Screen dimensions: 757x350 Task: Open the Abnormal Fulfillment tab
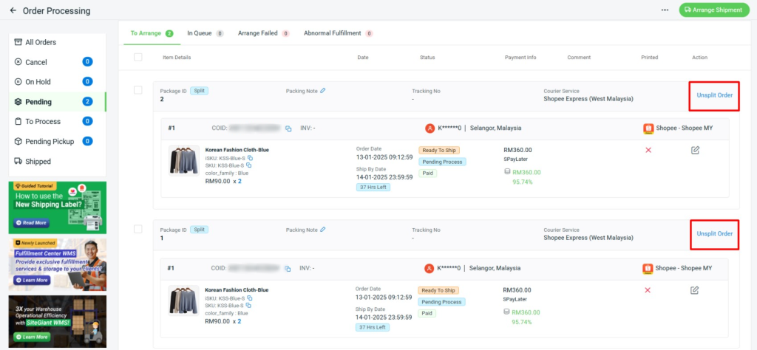pyautogui.click(x=338, y=33)
